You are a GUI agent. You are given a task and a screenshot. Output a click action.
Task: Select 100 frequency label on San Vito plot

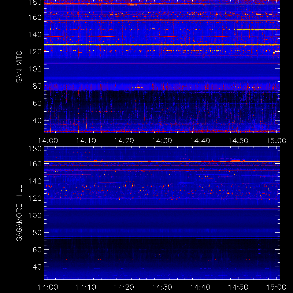(x=35, y=69)
